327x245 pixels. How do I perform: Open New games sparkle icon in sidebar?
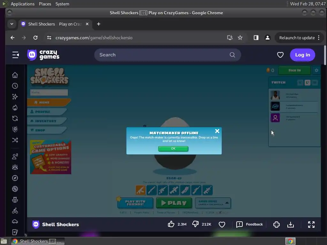click(15, 97)
